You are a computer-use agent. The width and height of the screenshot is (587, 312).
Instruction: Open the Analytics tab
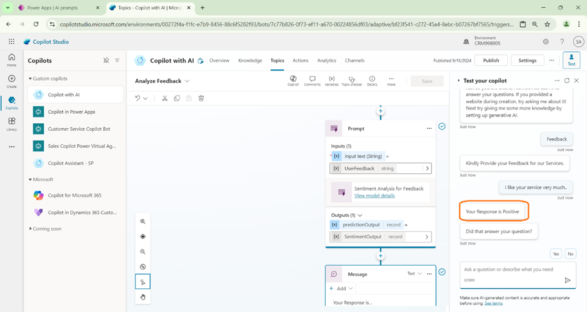326,61
